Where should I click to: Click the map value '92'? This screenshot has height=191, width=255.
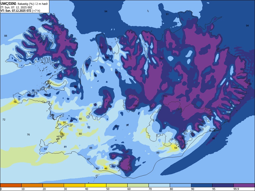click(x=116, y=126)
